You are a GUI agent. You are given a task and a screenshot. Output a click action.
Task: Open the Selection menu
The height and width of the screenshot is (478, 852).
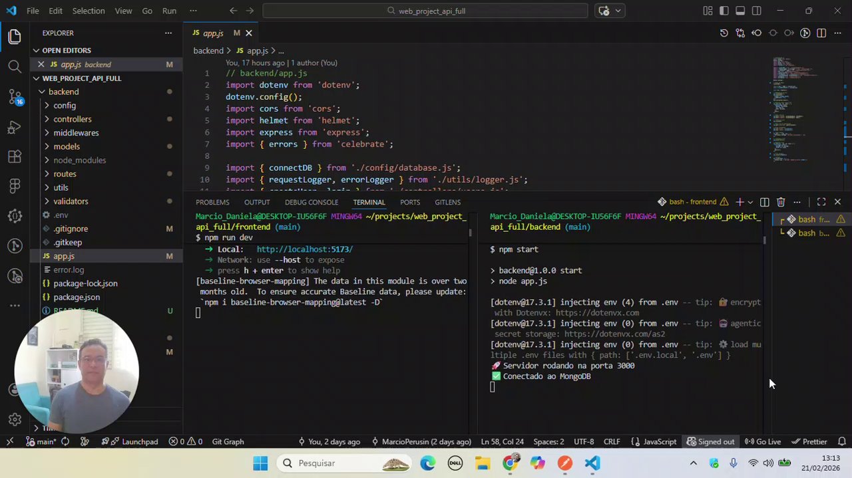pyautogui.click(x=89, y=11)
